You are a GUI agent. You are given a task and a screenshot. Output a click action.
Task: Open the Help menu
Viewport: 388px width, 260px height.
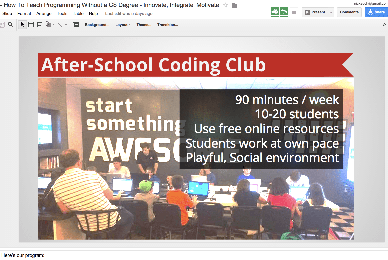93,13
